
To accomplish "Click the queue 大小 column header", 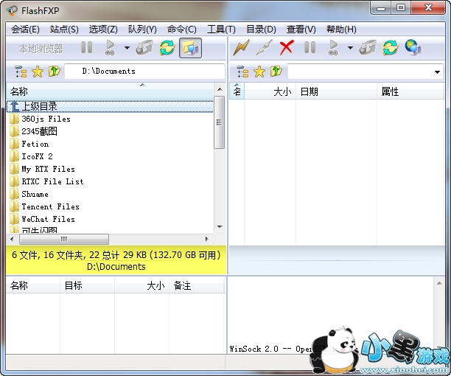I will (x=141, y=285).
